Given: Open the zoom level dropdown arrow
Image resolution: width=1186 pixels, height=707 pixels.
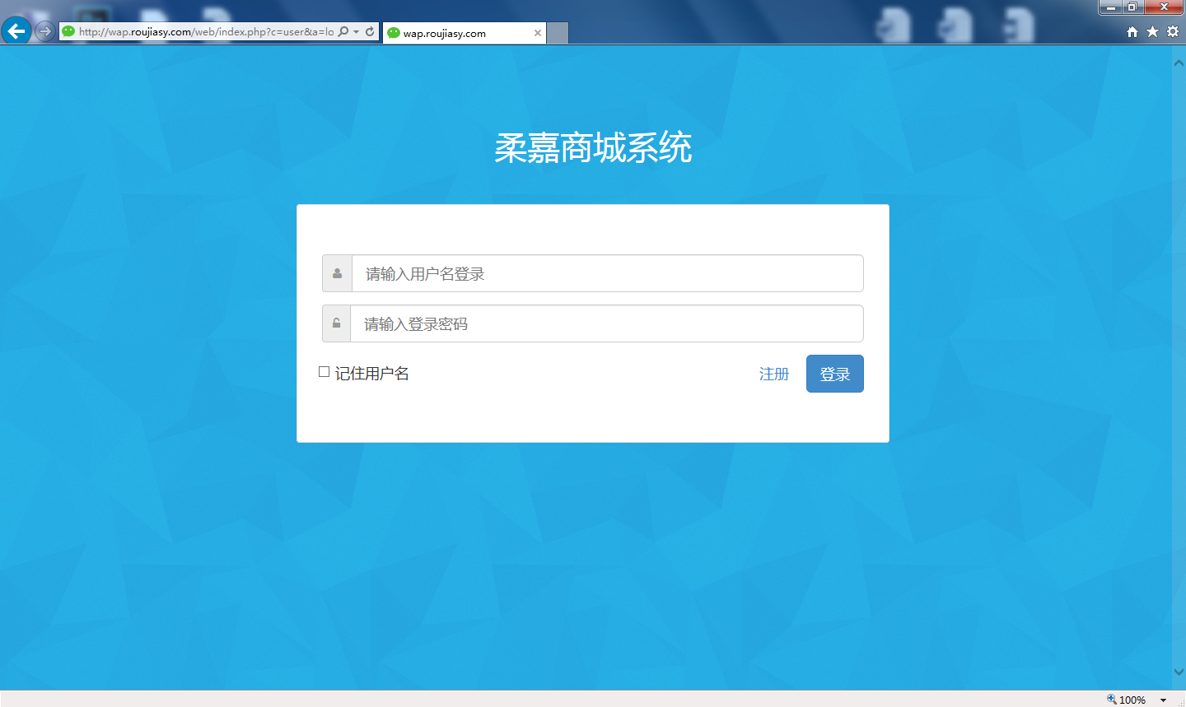Looking at the screenshot, I should [1163, 700].
